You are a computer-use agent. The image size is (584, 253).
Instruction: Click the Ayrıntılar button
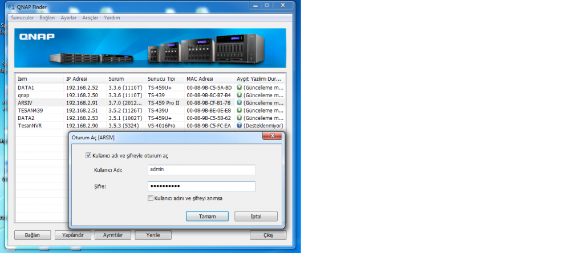(113, 235)
